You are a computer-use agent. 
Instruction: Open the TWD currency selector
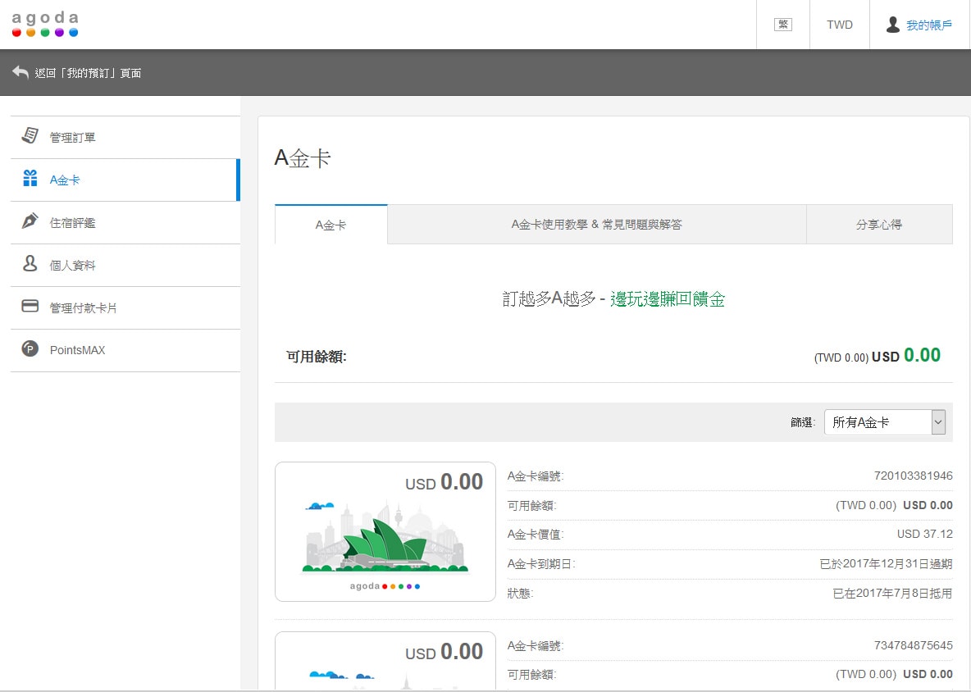(839, 25)
